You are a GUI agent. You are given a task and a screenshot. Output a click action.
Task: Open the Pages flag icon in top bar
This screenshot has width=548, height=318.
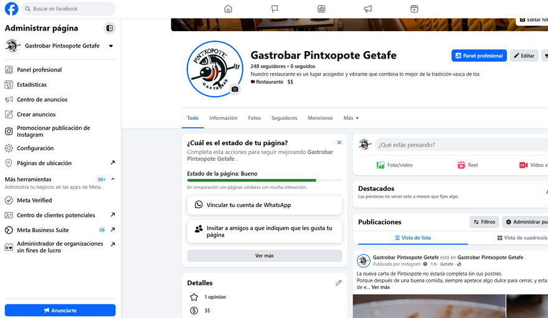click(275, 9)
